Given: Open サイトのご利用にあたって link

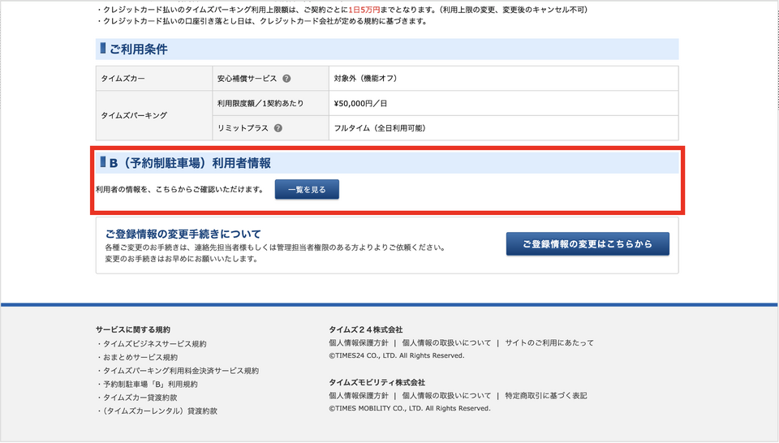Looking at the screenshot, I should (x=549, y=342).
